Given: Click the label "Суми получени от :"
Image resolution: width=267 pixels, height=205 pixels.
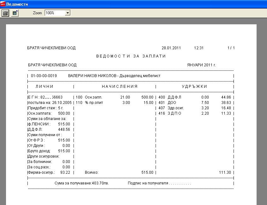Looking at the screenshot, I should pyautogui.click(x=45, y=135).
